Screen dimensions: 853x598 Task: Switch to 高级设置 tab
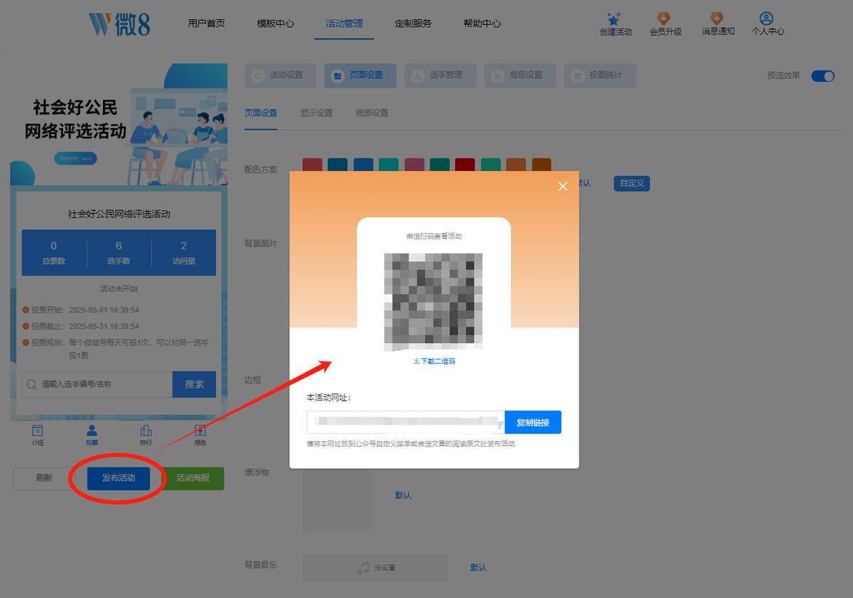pyautogui.click(x=520, y=75)
